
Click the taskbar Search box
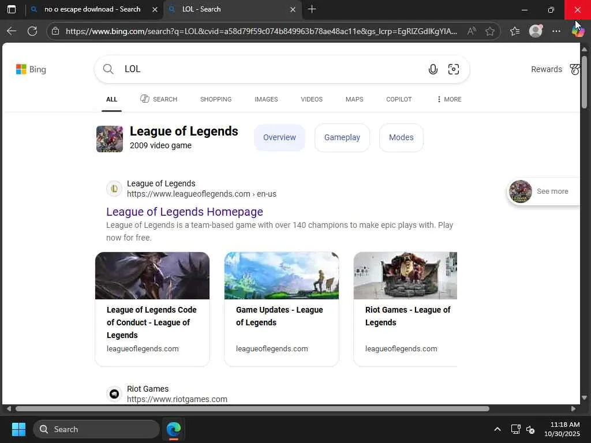click(x=96, y=429)
